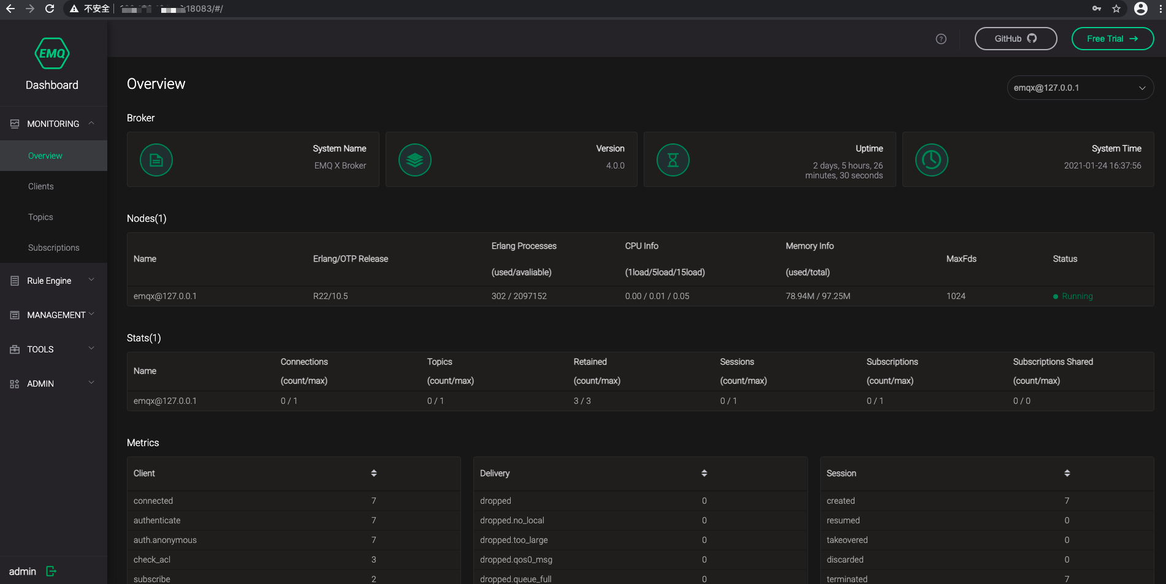Click emqx@127.0.0.1 in Stats table
The width and height of the screenshot is (1166, 584).
point(165,401)
